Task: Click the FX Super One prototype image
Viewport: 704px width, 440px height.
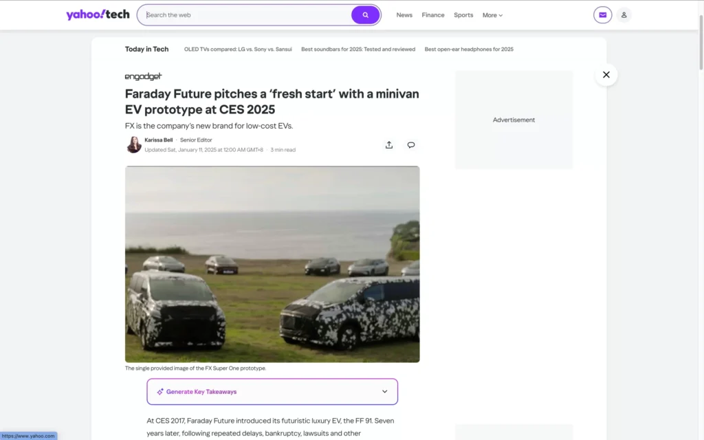Action: pos(272,264)
